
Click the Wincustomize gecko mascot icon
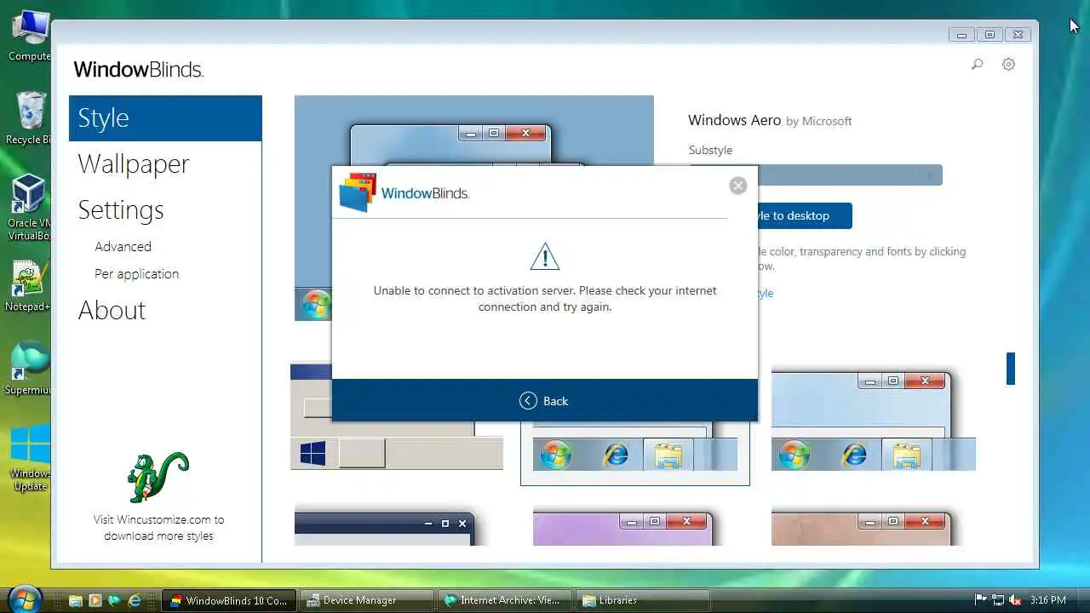click(158, 478)
